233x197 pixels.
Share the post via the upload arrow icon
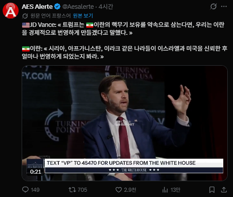click(x=224, y=190)
